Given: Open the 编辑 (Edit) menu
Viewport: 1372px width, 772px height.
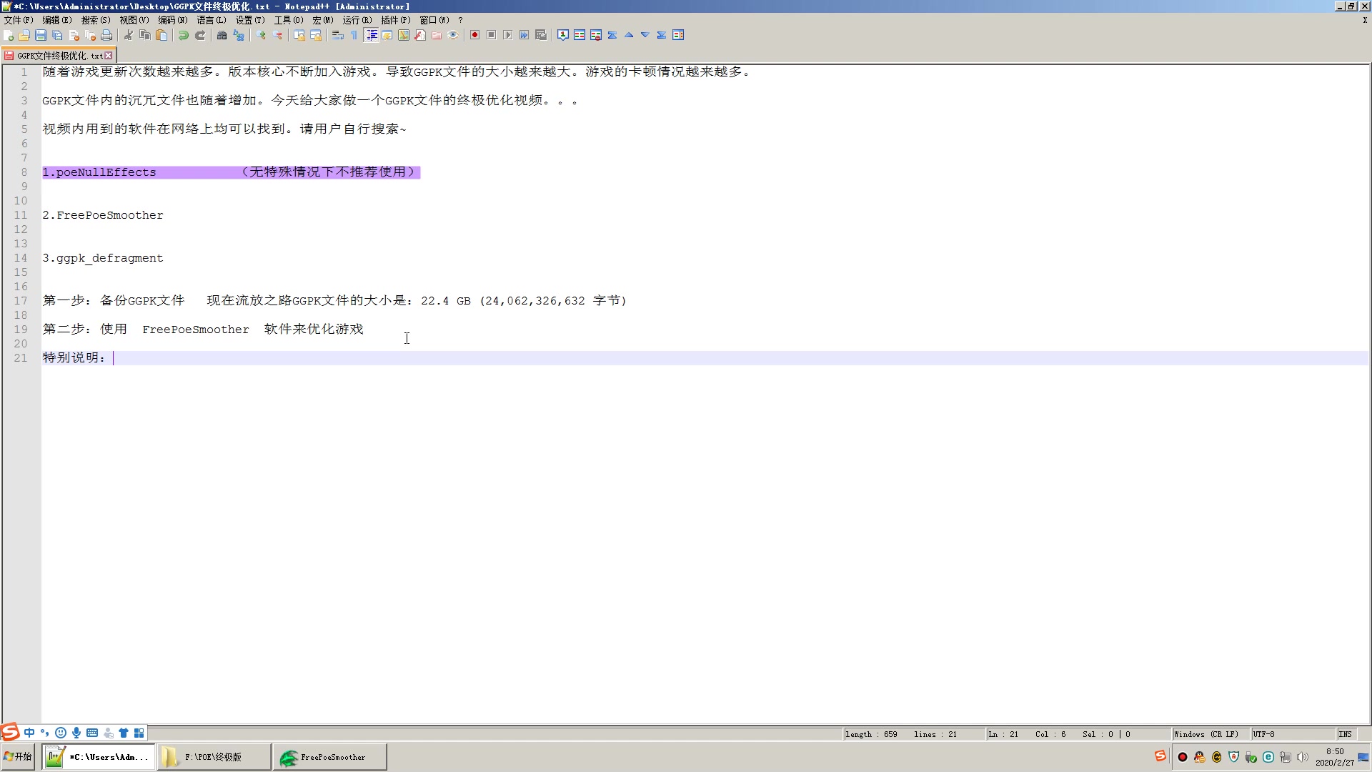Looking at the screenshot, I should click(x=57, y=20).
